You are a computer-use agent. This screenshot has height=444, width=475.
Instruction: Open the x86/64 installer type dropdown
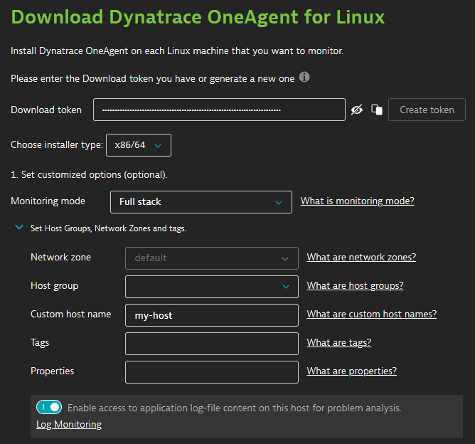click(x=139, y=145)
